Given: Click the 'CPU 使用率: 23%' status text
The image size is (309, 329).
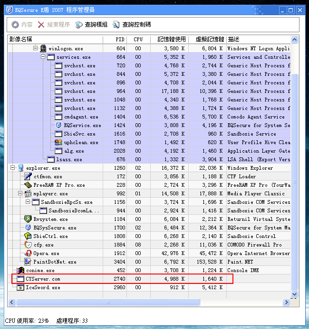Looking at the screenshot, I should tap(27, 320).
